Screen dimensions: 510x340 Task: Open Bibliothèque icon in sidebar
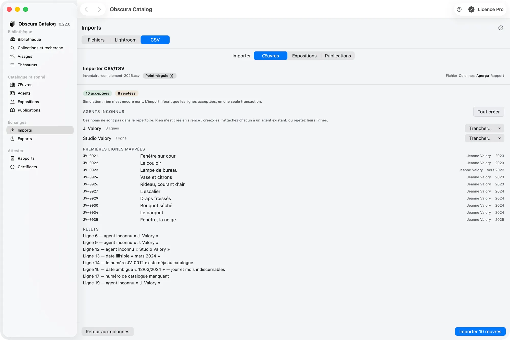pos(12,39)
